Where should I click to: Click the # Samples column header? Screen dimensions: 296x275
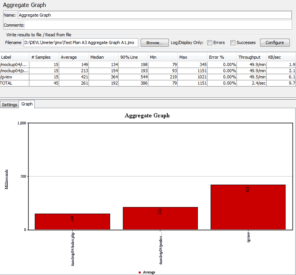[x=44, y=57]
